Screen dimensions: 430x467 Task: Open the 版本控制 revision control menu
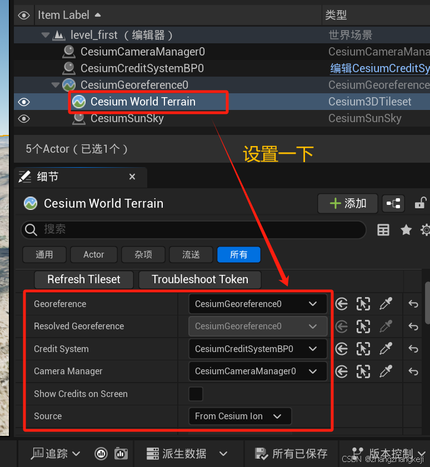pos(388,454)
